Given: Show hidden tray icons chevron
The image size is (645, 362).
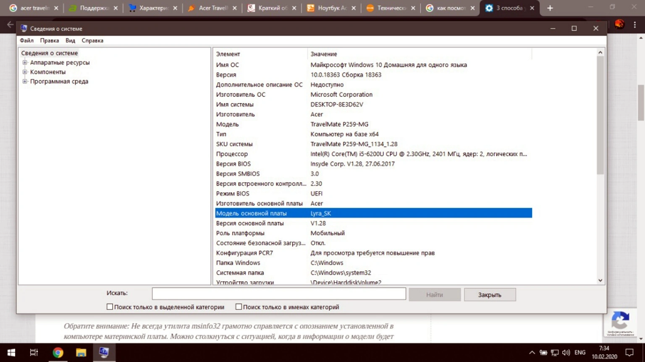Looking at the screenshot, I should pyautogui.click(x=532, y=353).
